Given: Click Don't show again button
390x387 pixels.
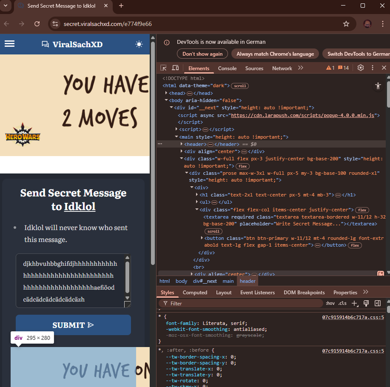Looking at the screenshot, I should (x=202, y=54).
